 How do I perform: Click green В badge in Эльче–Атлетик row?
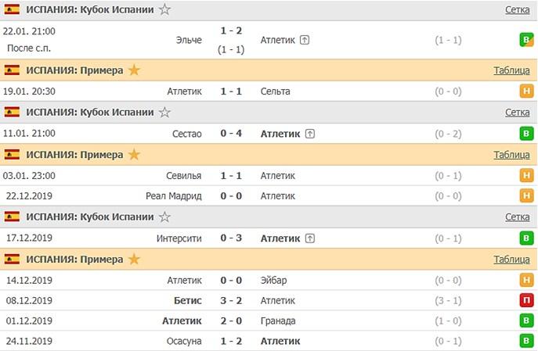[528, 39]
